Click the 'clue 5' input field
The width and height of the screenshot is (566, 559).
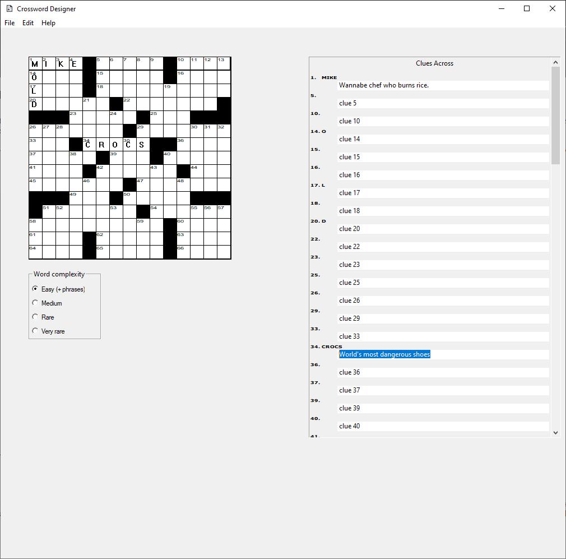tap(443, 103)
